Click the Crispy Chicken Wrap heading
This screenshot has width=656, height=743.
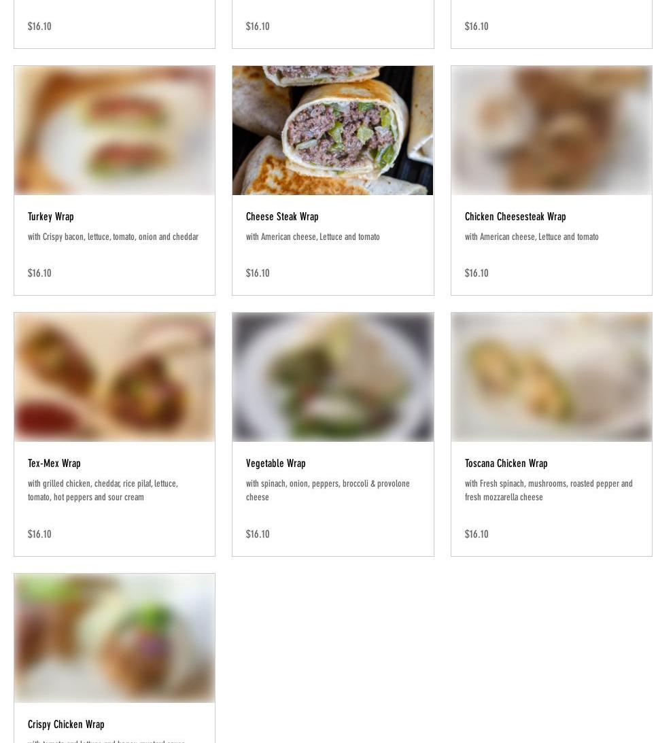(x=66, y=724)
